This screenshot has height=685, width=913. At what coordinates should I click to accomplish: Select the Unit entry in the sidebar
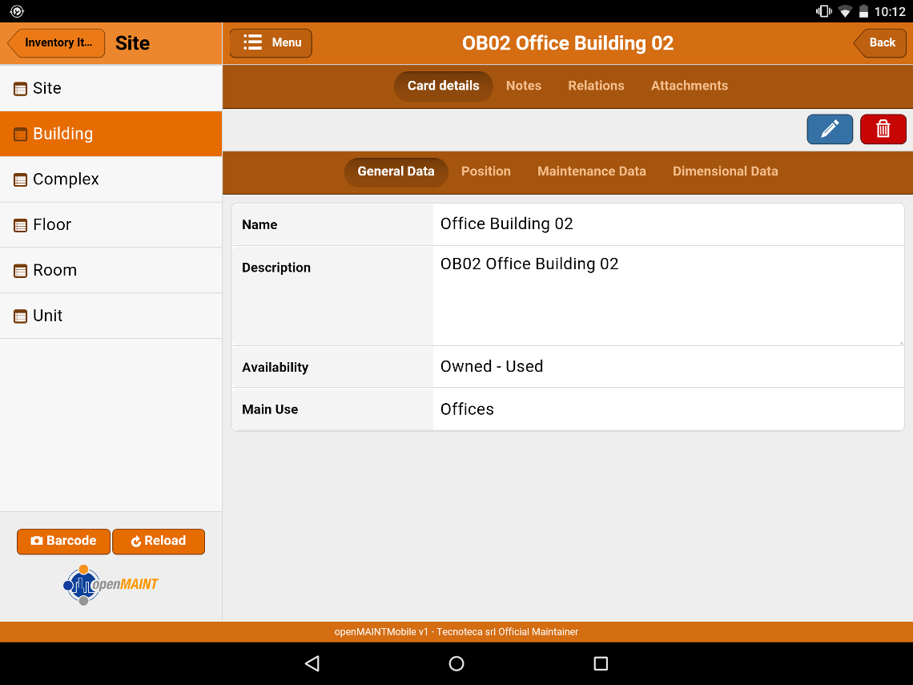tap(46, 316)
